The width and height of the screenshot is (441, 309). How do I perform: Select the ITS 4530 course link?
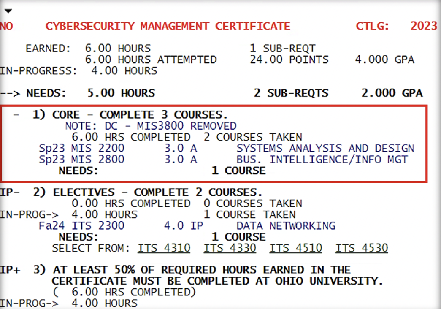tap(362, 248)
